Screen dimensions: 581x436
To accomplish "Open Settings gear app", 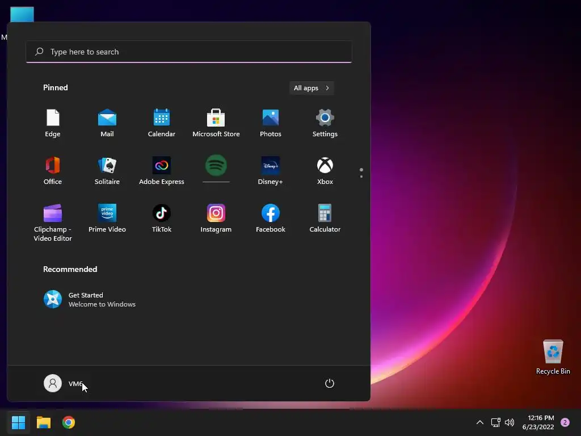I will (325, 123).
